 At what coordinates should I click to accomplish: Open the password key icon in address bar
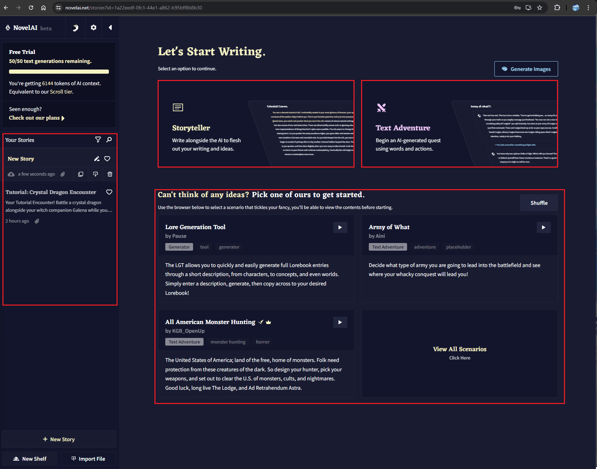click(x=517, y=8)
